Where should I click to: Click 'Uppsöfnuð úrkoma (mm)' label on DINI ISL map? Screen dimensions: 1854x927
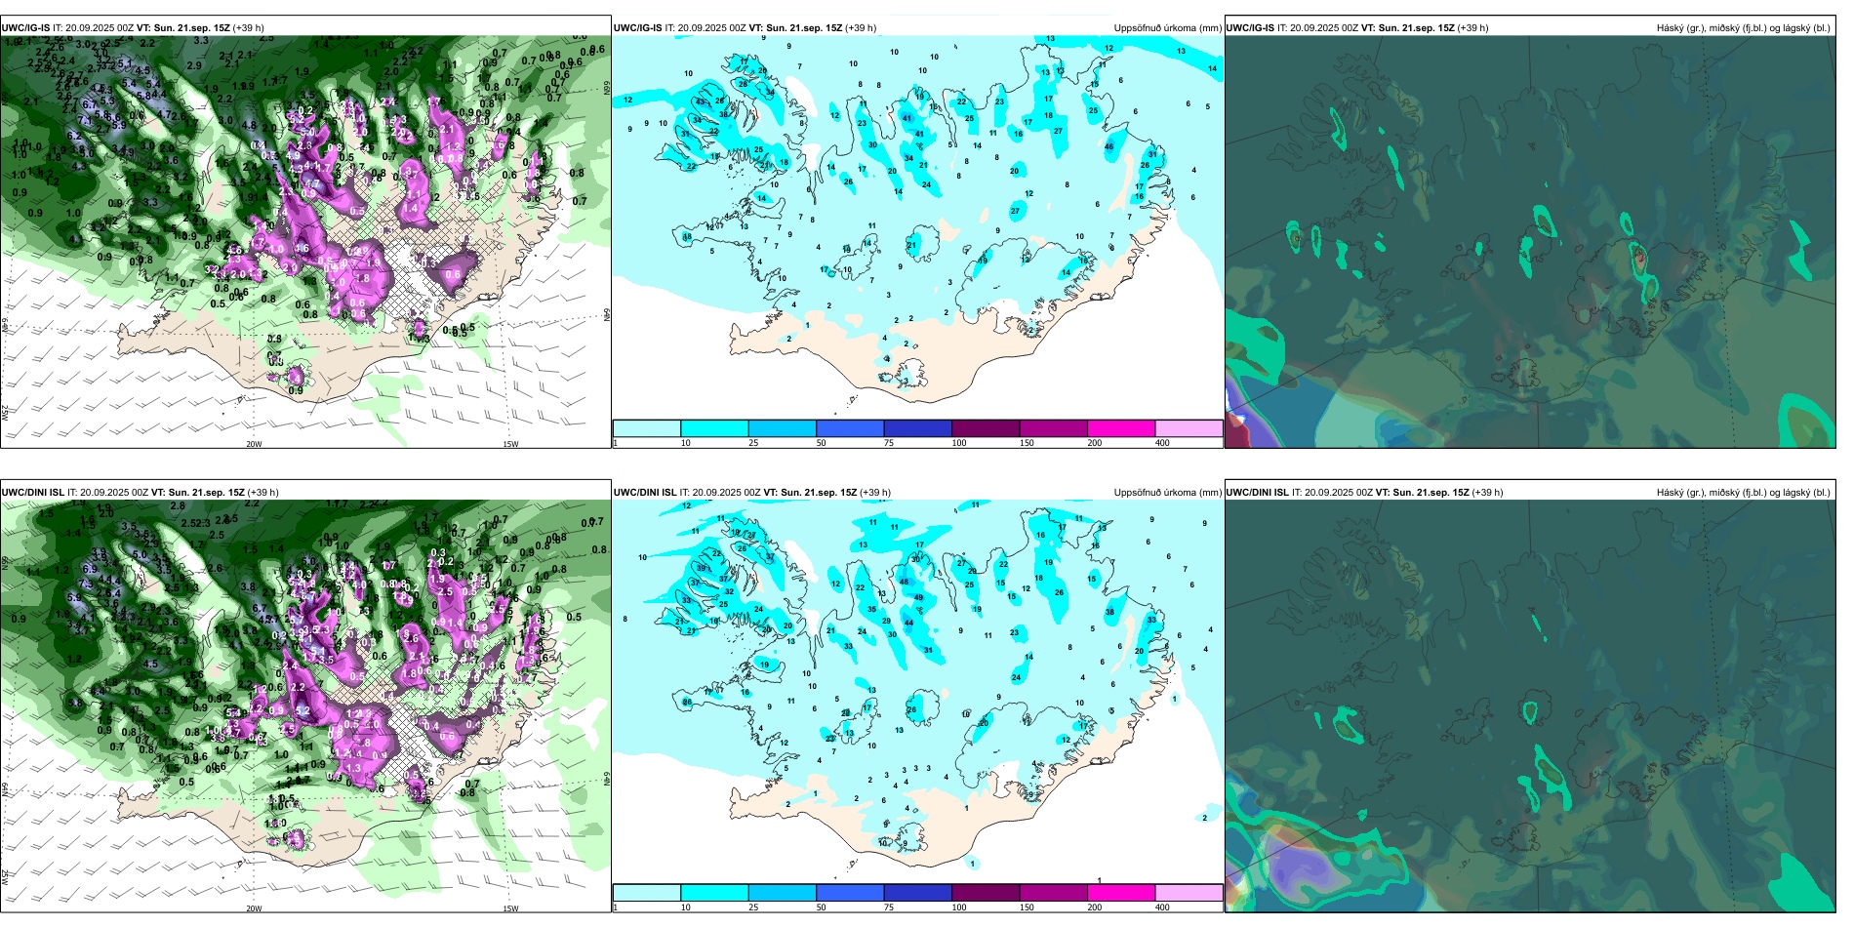[1167, 493]
